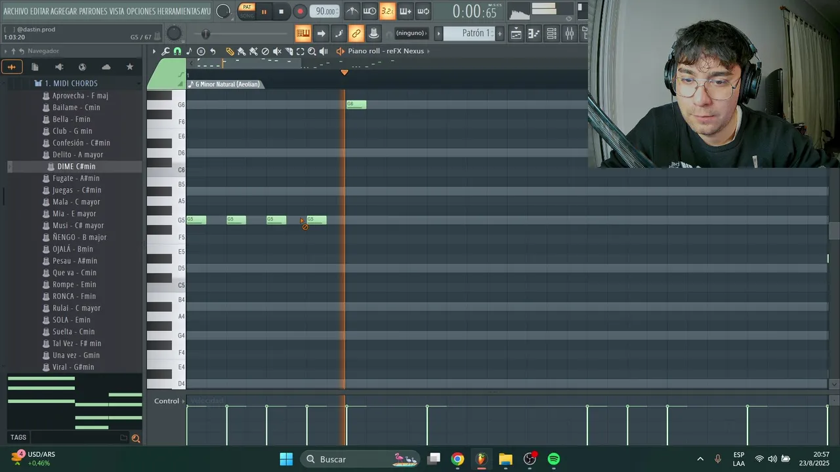Pause playback with the pause button

[x=264, y=11]
